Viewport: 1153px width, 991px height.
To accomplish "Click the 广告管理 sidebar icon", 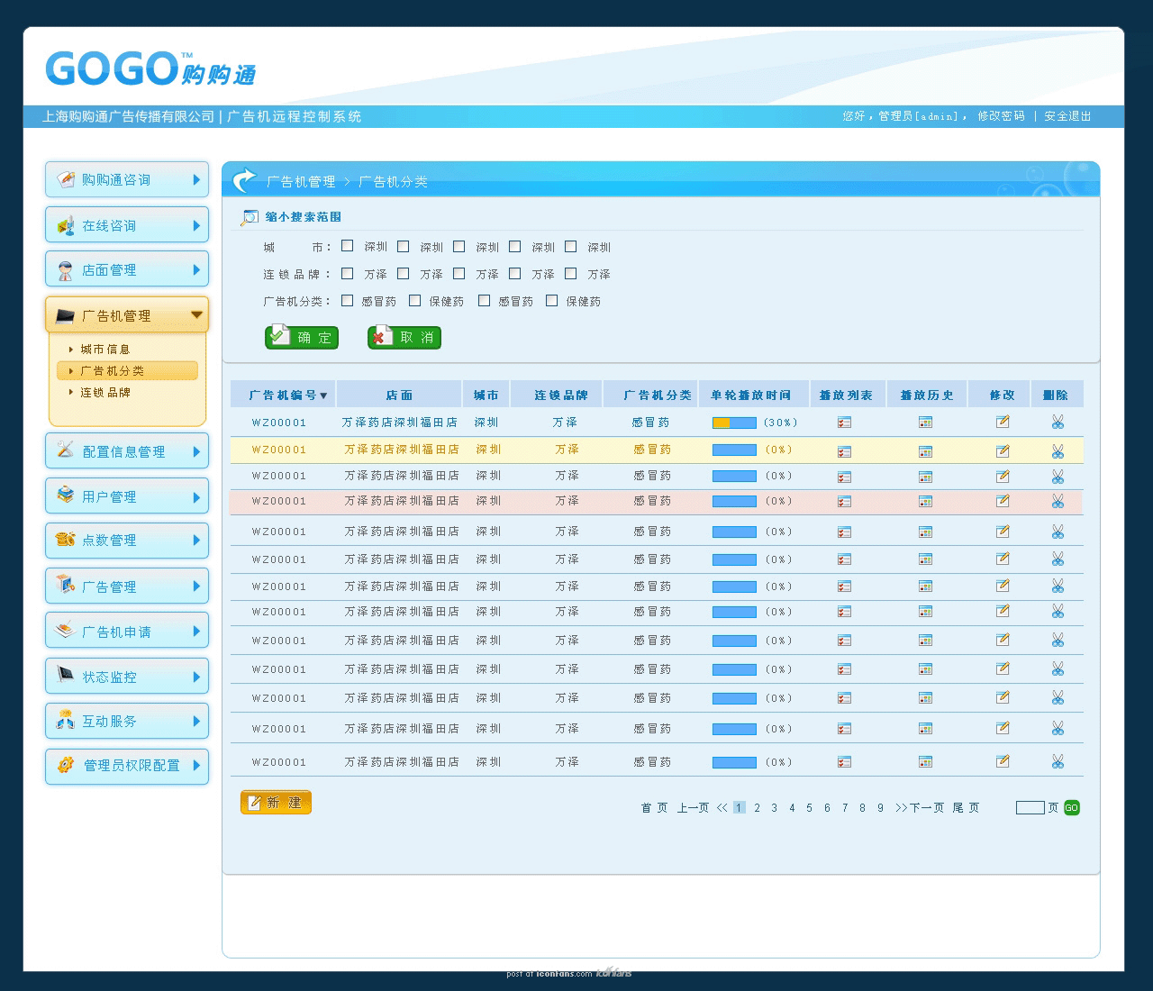I will (66, 585).
